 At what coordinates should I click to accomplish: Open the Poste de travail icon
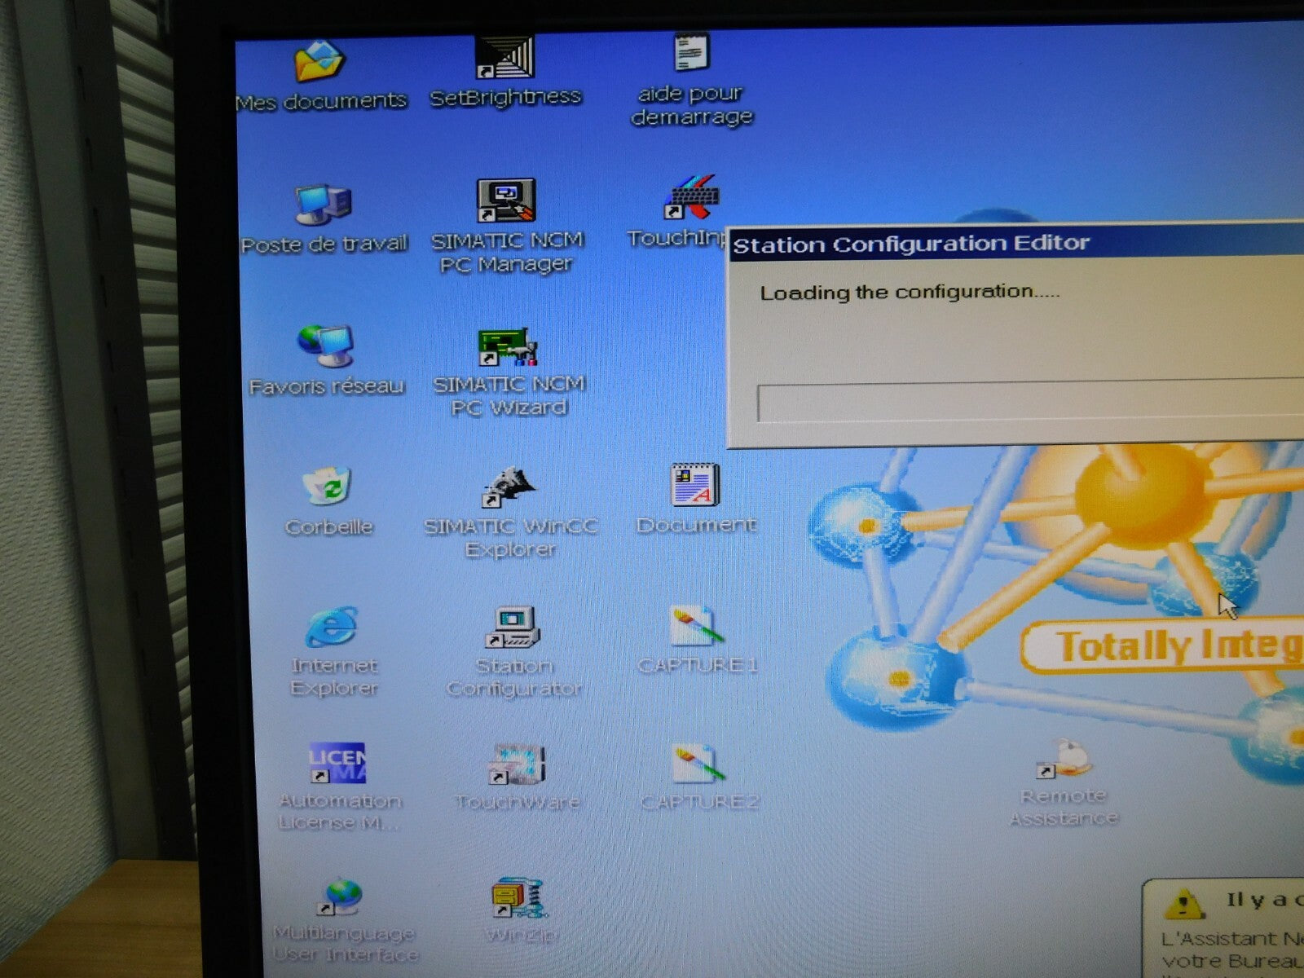[x=324, y=204]
